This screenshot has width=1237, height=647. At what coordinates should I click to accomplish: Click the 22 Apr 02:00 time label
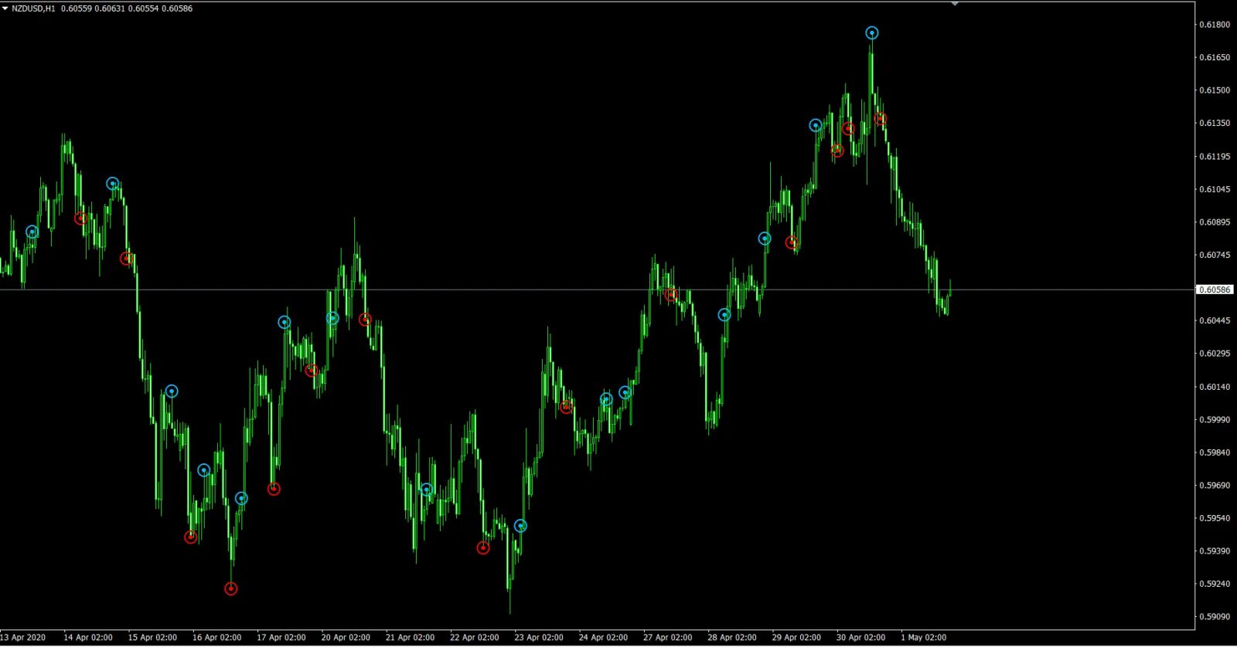point(475,638)
